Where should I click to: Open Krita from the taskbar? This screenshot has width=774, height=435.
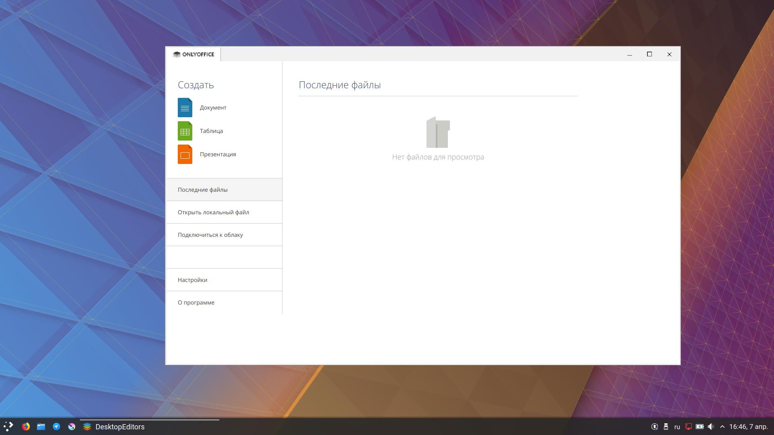point(72,427)
